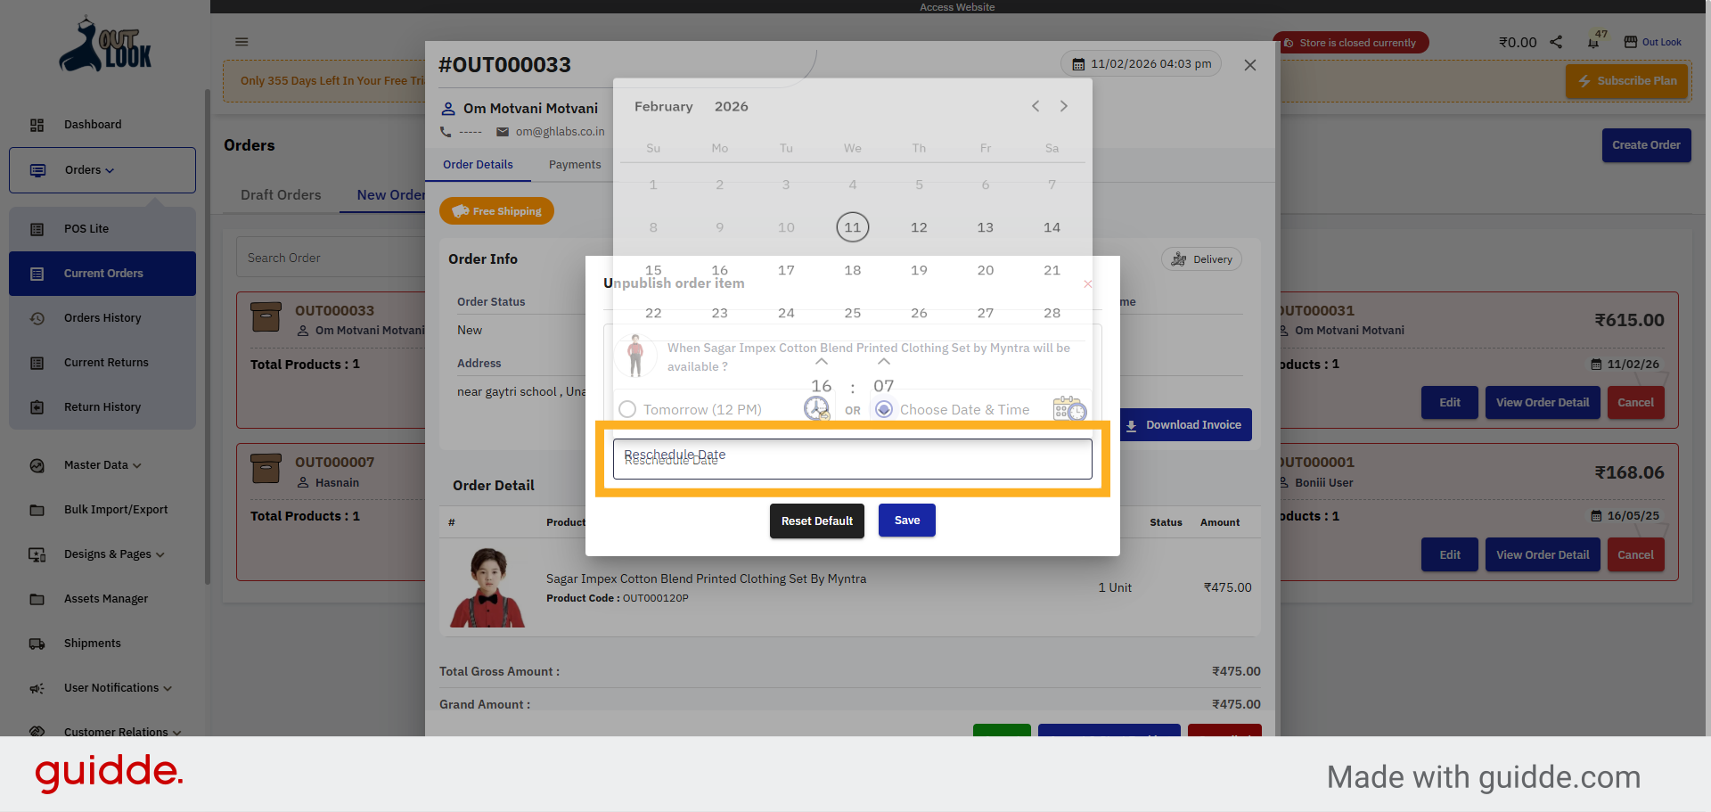The width and height of the screenshot is (1711, 812).
Task: Increase the hour with up arrow above 16
Action: point(822,362)
